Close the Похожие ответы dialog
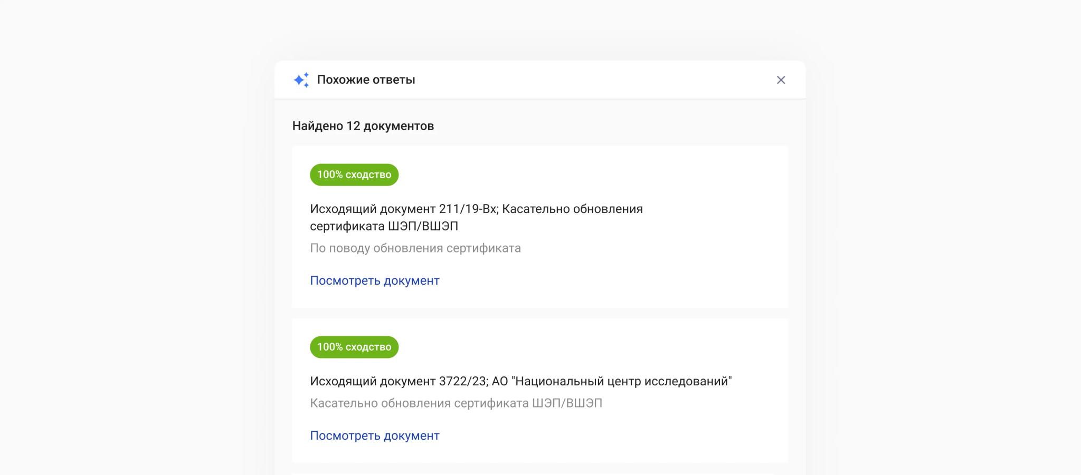The height and width of the screenshot is (475, 1081). coord(781,80)
